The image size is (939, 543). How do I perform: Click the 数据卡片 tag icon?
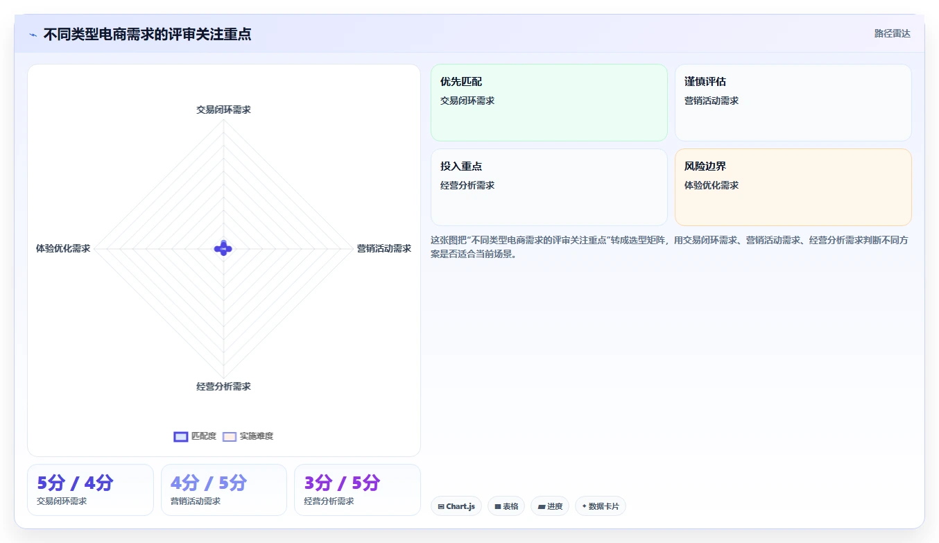(x=585, y=506)
